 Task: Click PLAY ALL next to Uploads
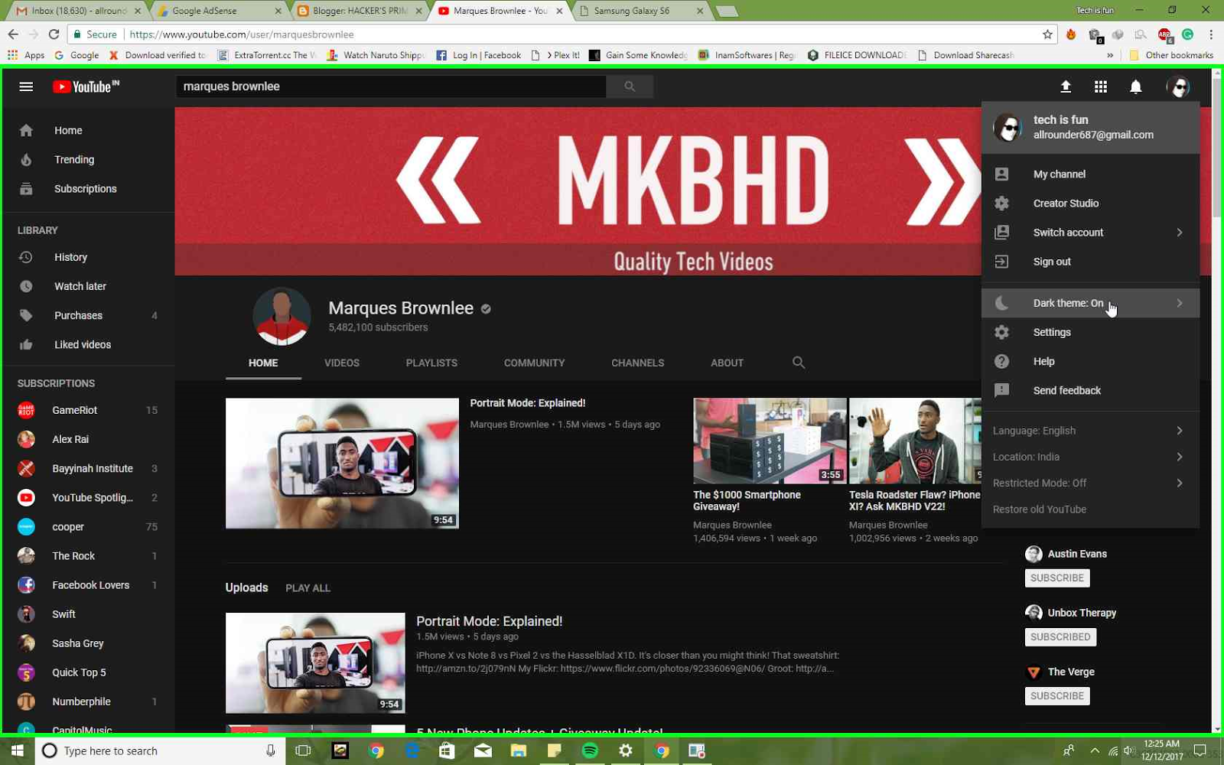[x=308, y=588]
